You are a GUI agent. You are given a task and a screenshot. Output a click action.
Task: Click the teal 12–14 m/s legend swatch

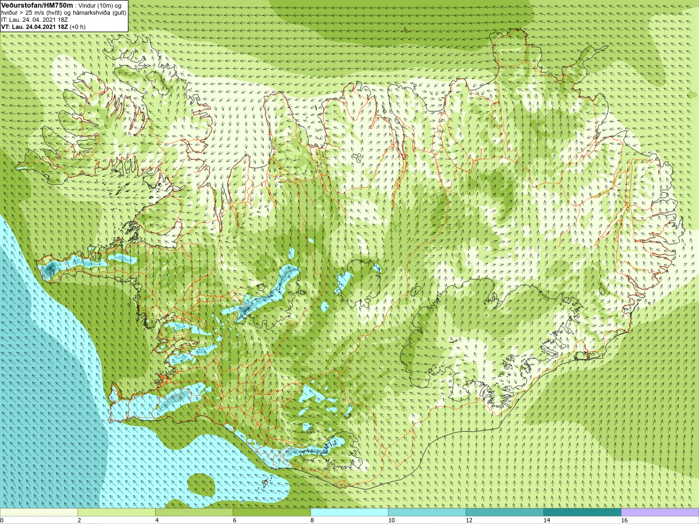[505, 513]
